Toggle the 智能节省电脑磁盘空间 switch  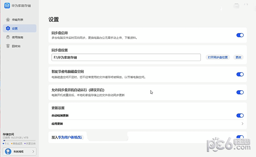click(240, 74)
